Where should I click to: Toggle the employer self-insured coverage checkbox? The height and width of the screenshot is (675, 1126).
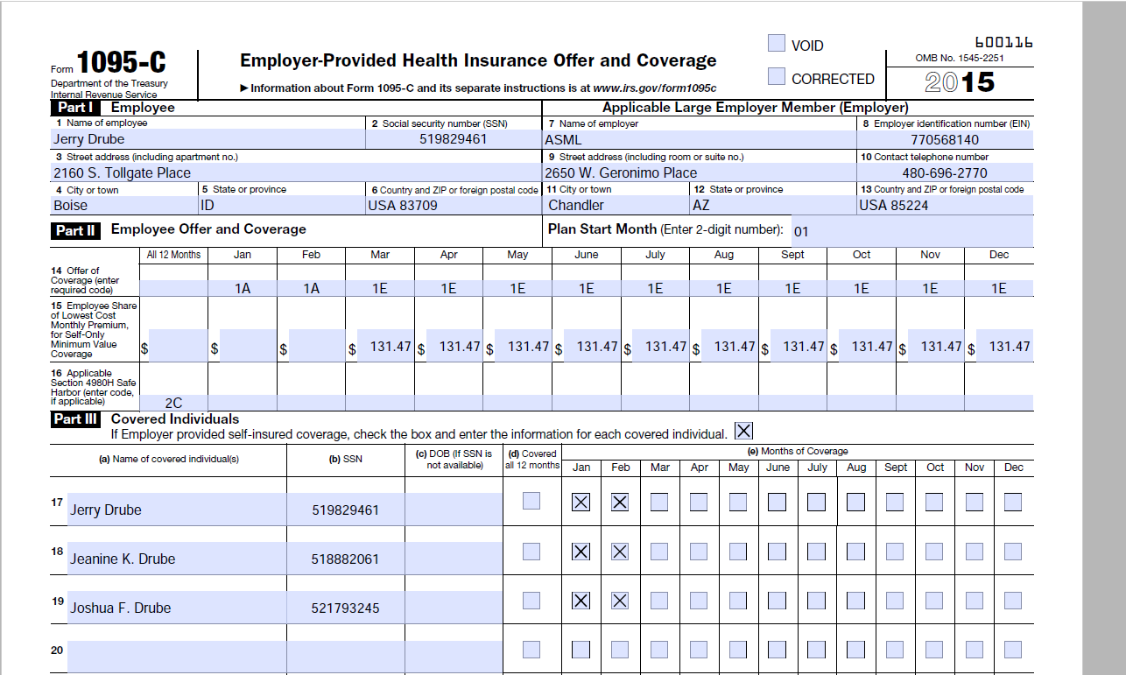click(743, 431)
